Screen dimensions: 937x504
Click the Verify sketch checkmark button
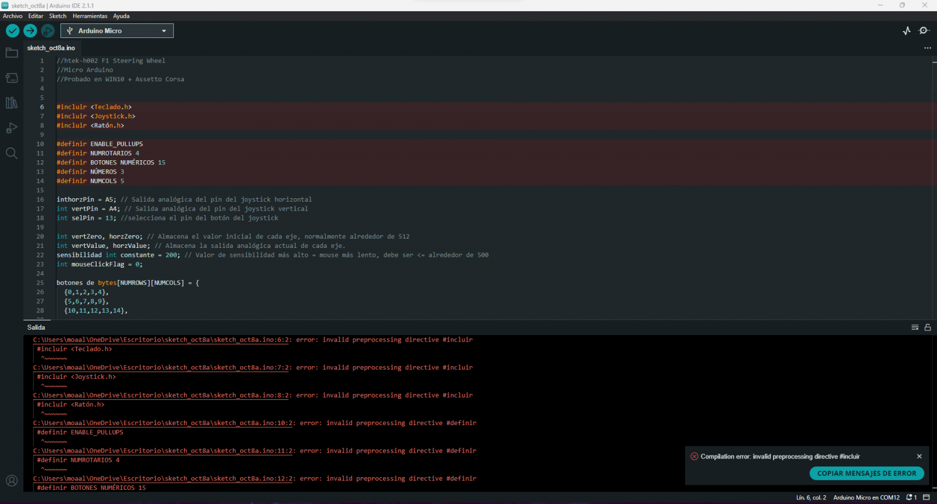tap(12, 31)
